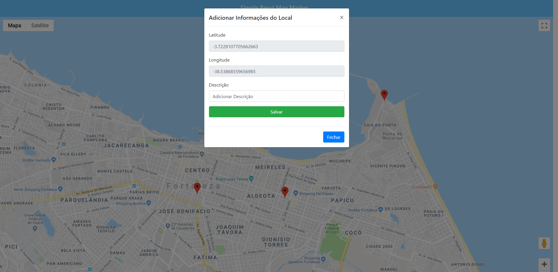
Task: Click the ALDEOTA neighborhood label
Action: [x=261, y=196]
